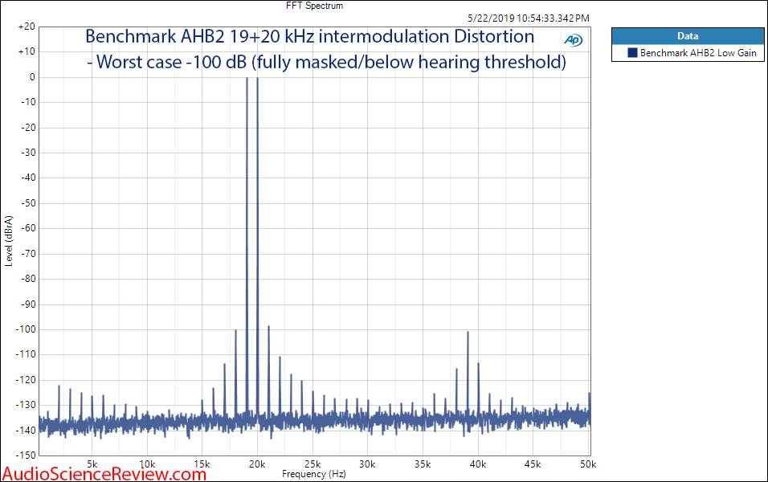Click the "-140" level axis tick
The height and width of the screenshot is (482, 768).
[x=26, y=430]
